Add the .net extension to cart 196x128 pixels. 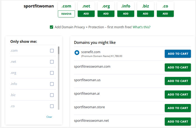tap(86, 13)
